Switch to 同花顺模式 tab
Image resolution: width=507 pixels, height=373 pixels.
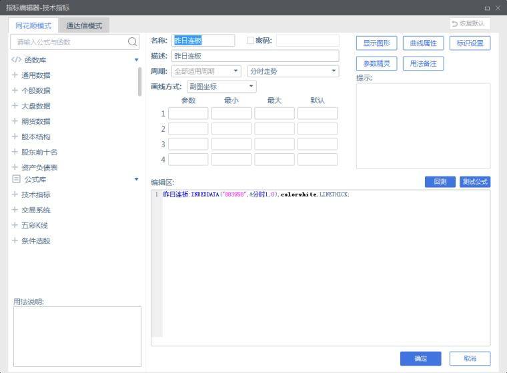(33, 25)
